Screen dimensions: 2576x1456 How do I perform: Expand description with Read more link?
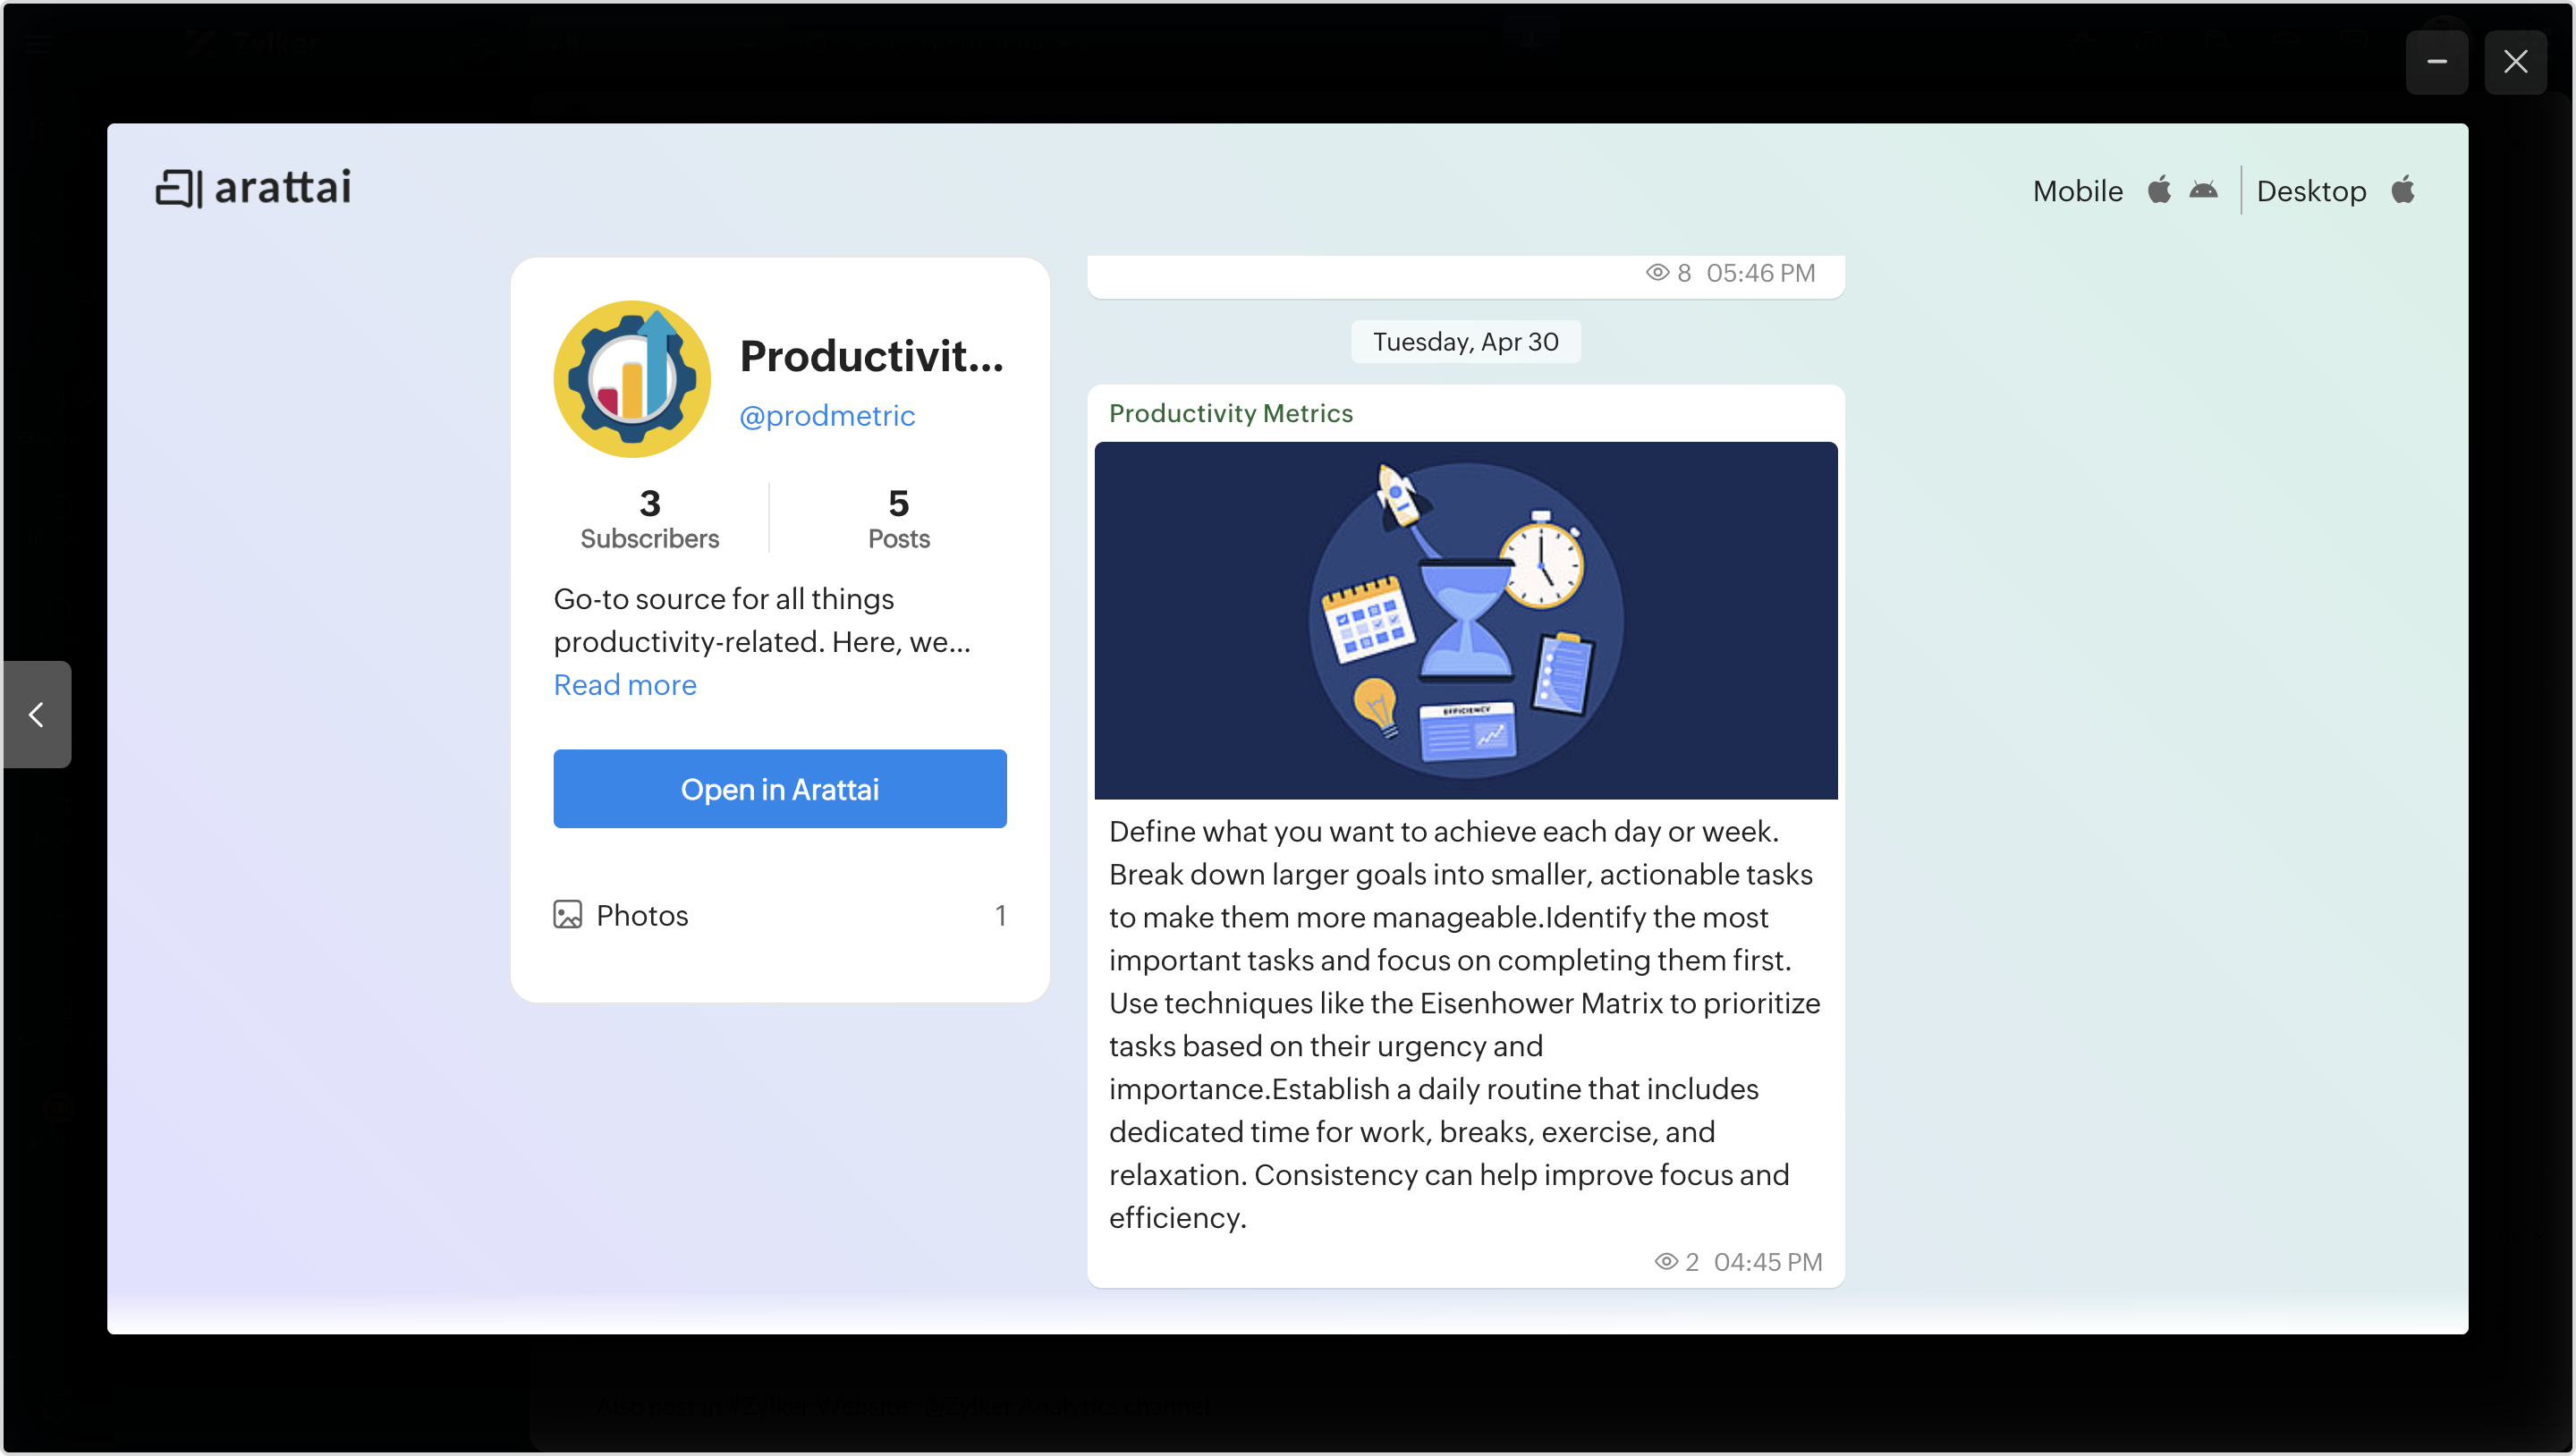(625, 685)
